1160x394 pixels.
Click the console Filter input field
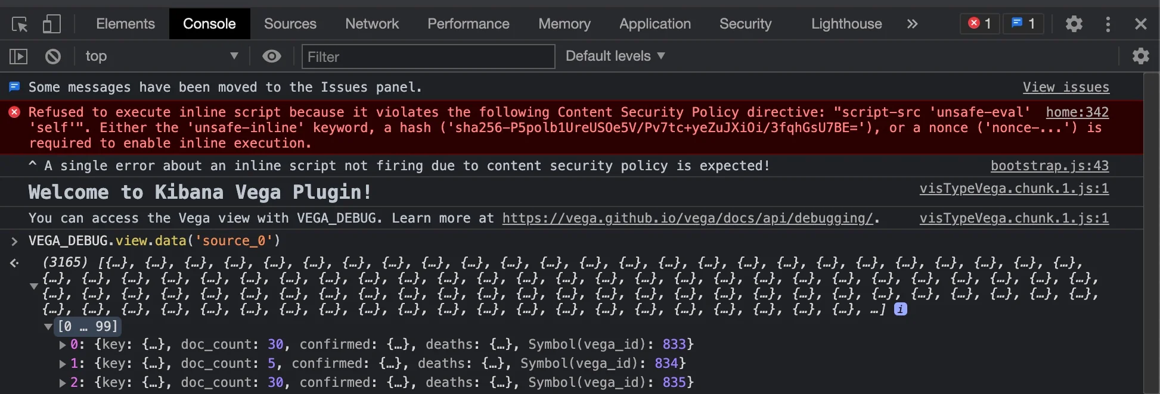pyautogui.click(x=428, y=57)
